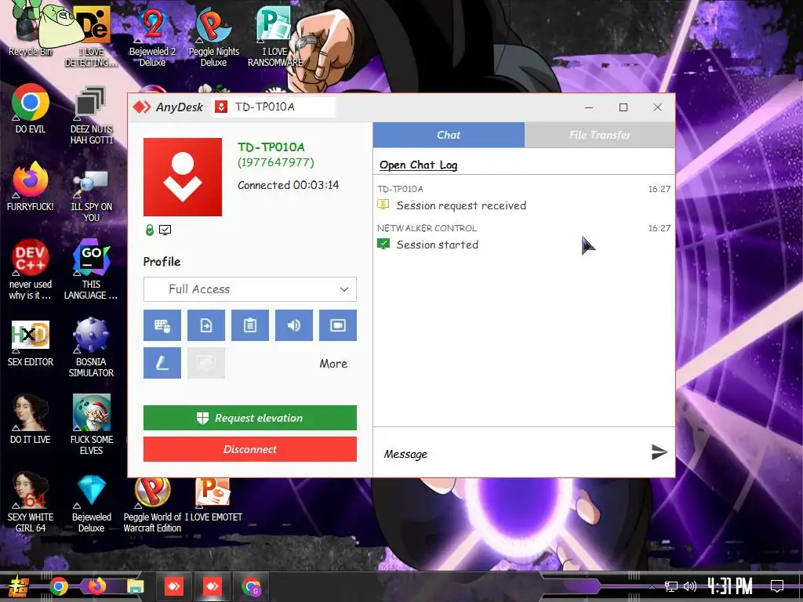Click the greyed-out privacy screen permission

[x=206, y=363]
